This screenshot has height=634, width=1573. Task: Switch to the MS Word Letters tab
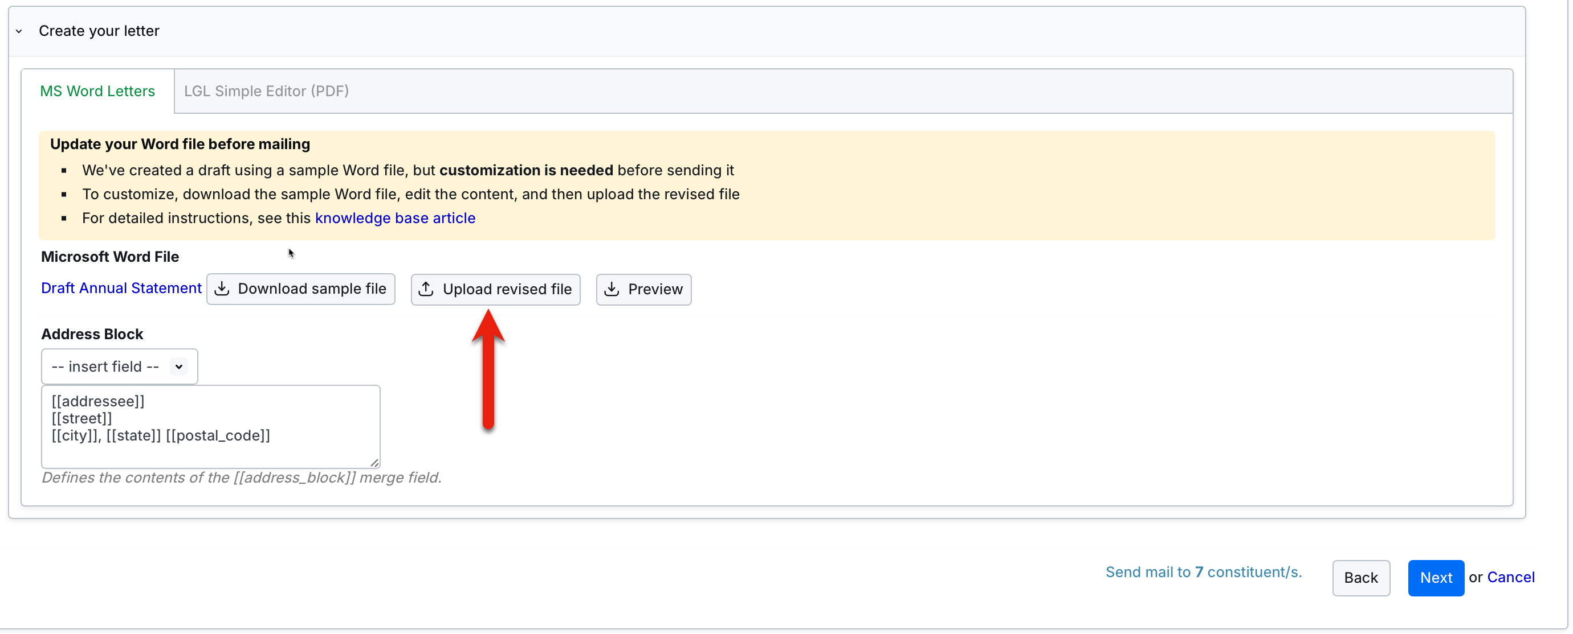click(97, 91)
